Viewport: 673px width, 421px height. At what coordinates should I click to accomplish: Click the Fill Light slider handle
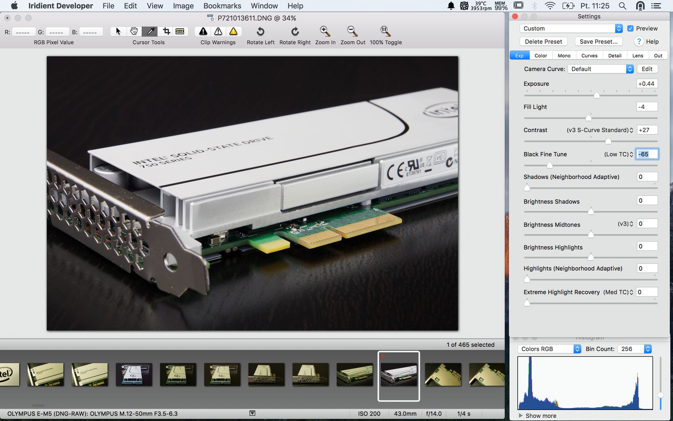[x=588, y=117]
